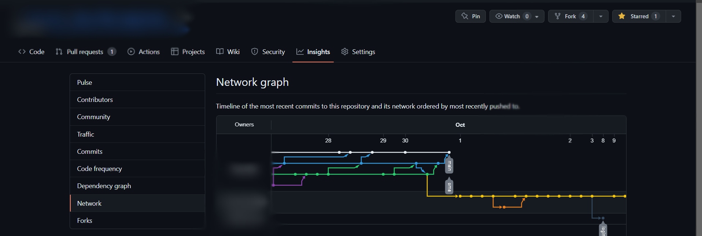Click the code brackets icon on the Code tab
The height and width of the screenshot is (236, 702).
22,52
